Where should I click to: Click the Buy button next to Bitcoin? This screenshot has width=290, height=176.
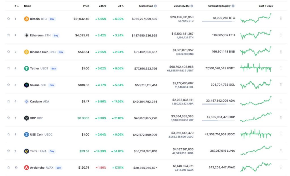click(52, 19)
